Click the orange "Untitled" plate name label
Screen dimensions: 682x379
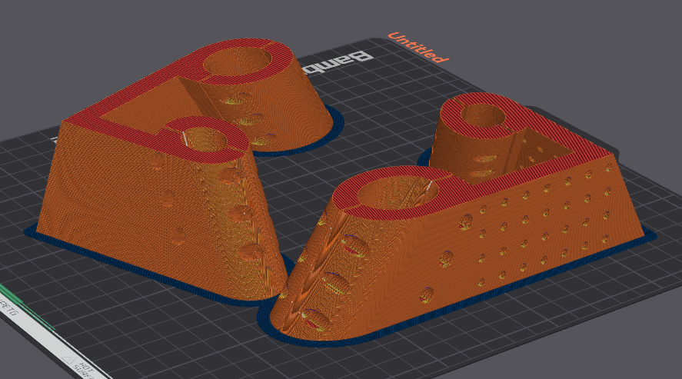click(x=418, y=47)
